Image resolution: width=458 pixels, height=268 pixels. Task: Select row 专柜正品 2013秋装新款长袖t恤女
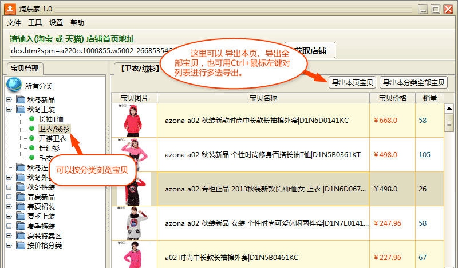click(x=278, y=189)
